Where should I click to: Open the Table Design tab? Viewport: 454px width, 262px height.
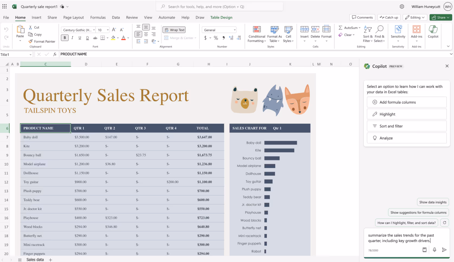tap(221, 17)
